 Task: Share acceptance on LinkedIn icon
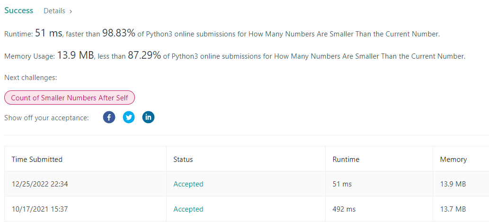pyautogui.click(x=149, y=117)
